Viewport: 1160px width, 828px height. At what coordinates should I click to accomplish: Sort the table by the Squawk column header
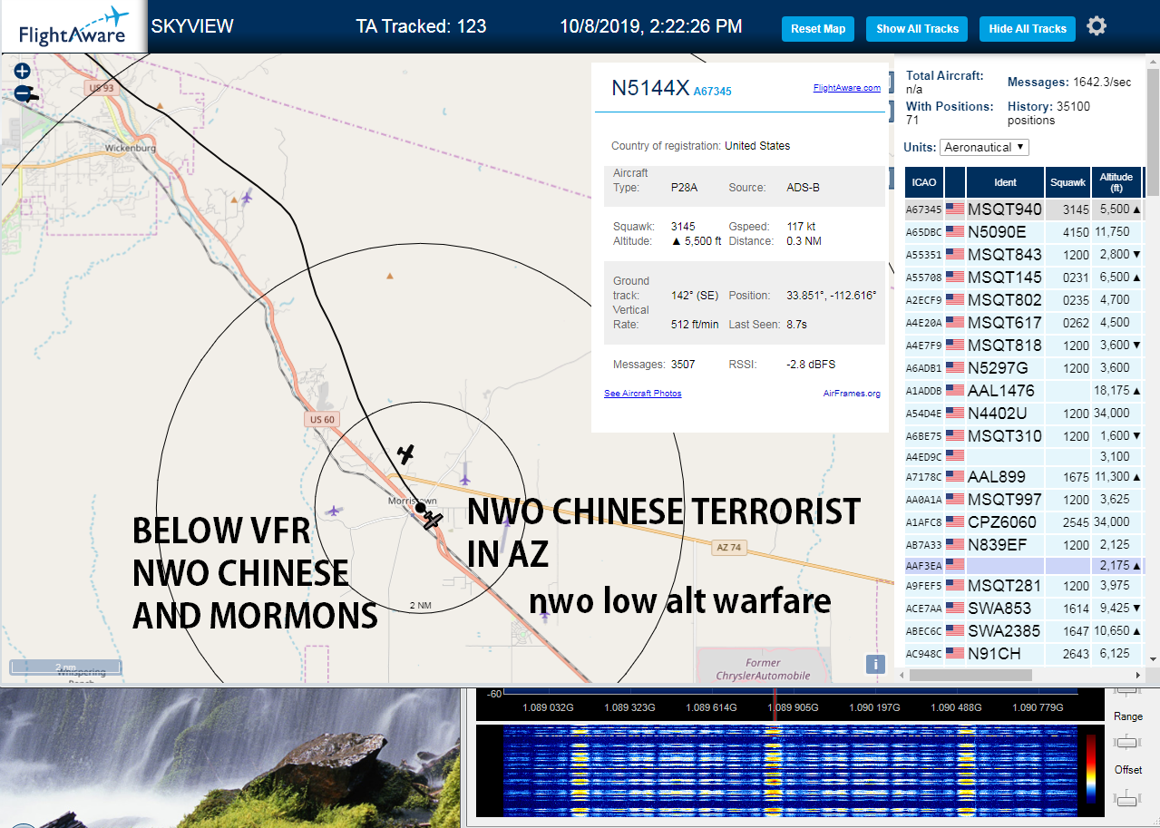click(x=1067, y=182)
